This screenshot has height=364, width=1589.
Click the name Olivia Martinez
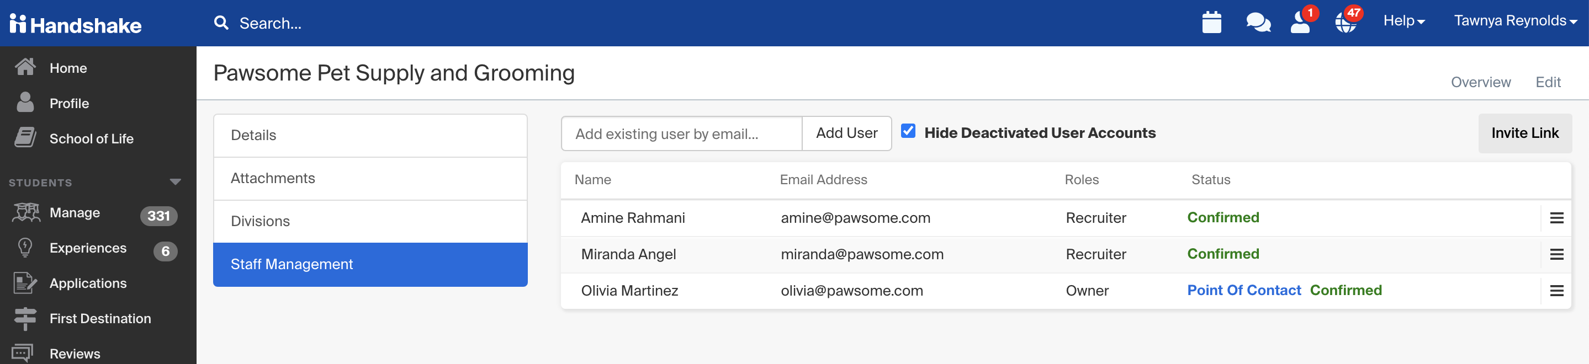click(629, 291)
